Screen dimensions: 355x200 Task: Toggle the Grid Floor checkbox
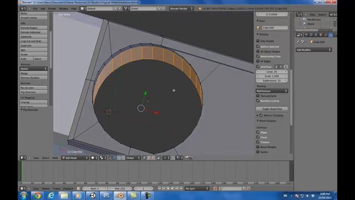tap(257, 67)
